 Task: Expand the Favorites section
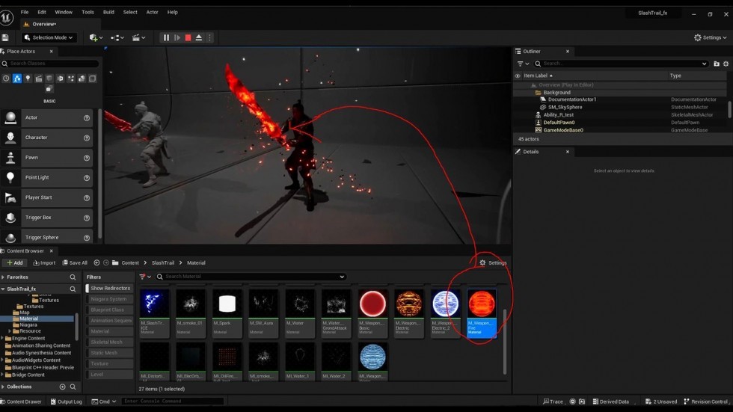click(3, 277)
